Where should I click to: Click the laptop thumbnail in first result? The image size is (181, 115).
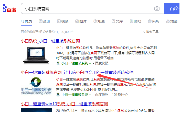click(36, 55)
